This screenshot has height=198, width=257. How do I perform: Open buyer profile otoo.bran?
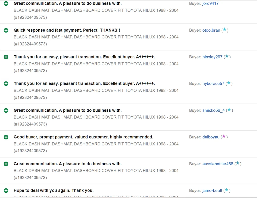211,30
